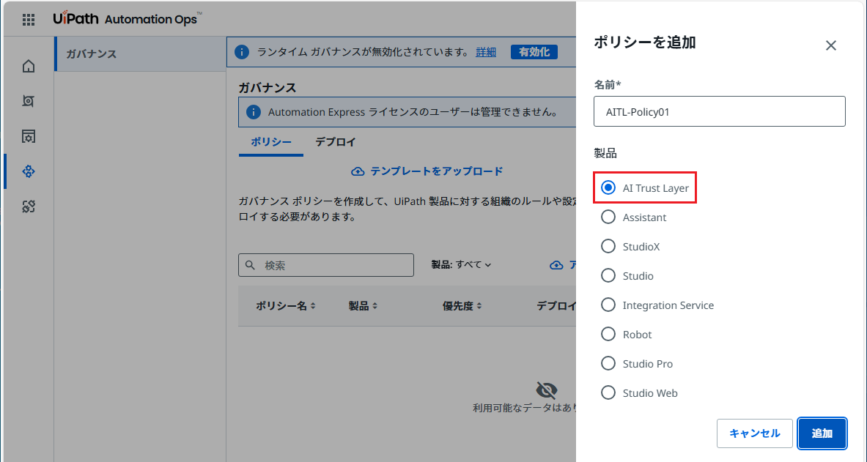This screenshot has height=462, width=867.
Task: Click the ガバナンス page heading
Action: coord(267,88)
